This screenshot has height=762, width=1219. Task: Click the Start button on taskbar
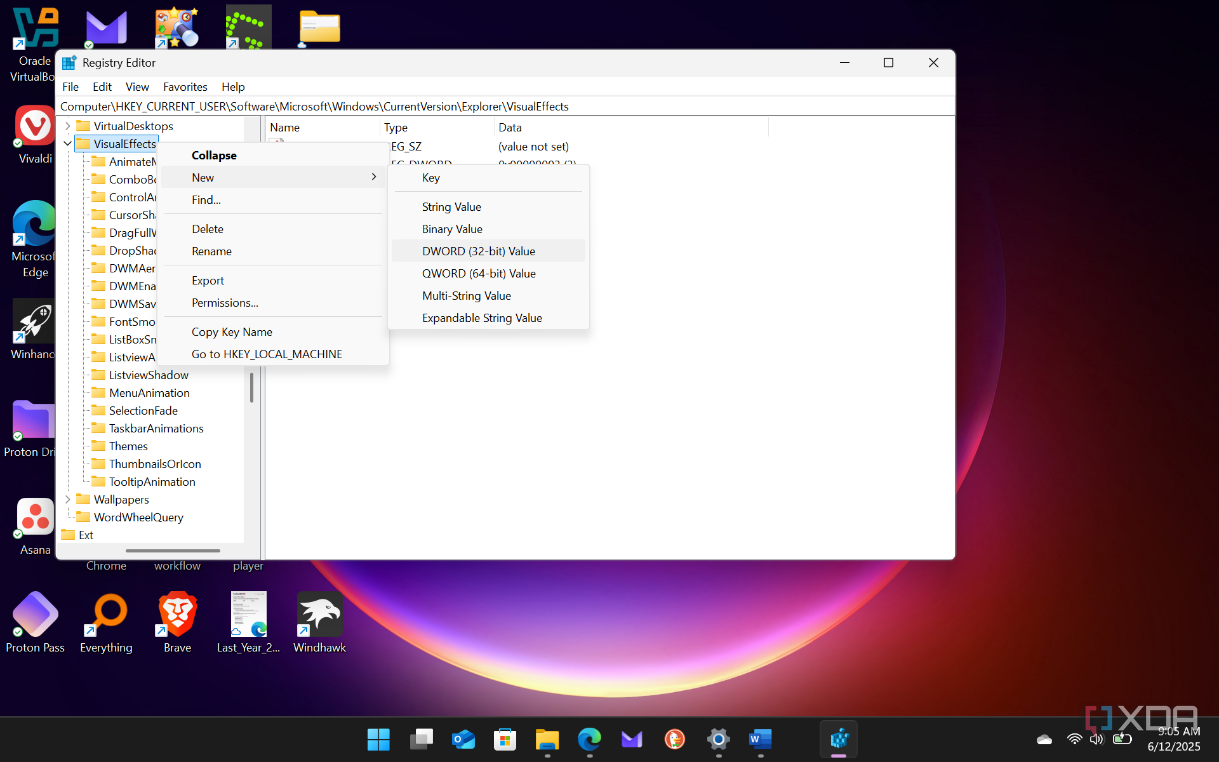378,739
